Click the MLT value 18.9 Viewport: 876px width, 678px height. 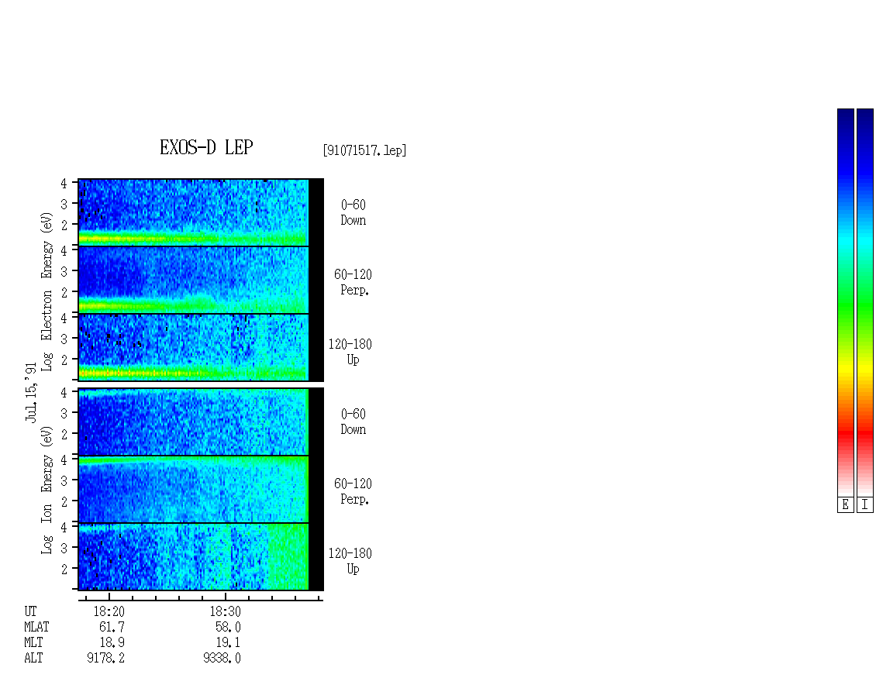pyautogui.click(x=112, y=643)
